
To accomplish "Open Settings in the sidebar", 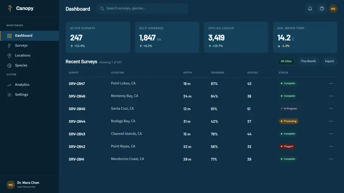I will click(29, 94).
